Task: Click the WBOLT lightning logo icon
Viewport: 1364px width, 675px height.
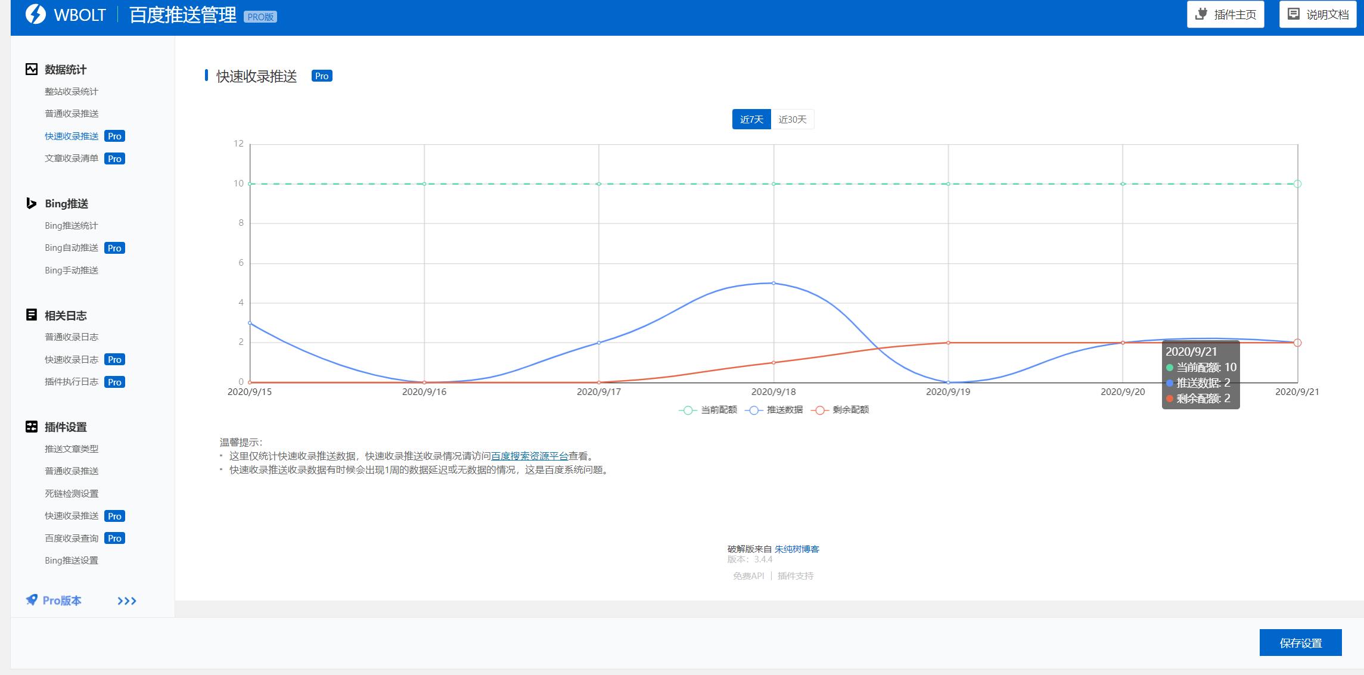Action: [x=36, y=14]
